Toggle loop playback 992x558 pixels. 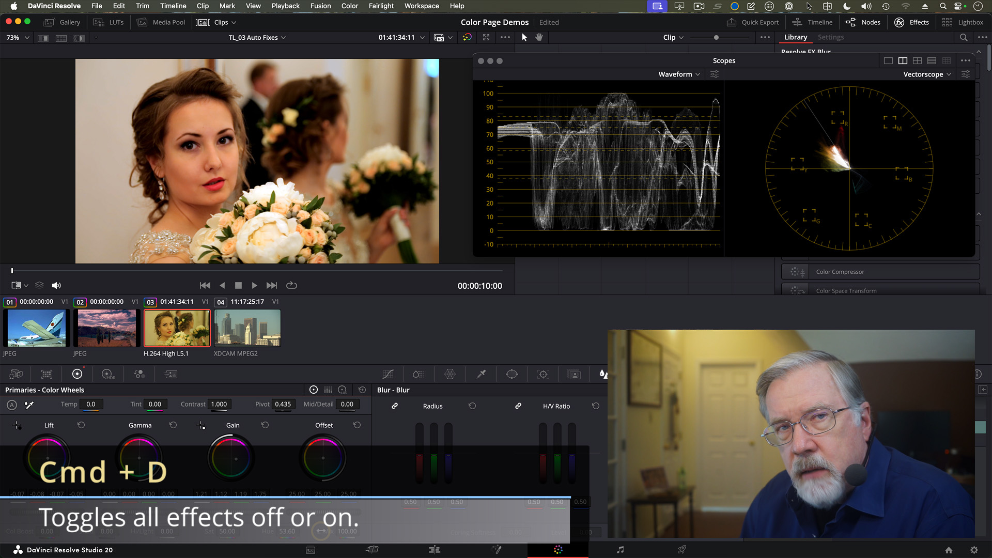coord(291,285)
